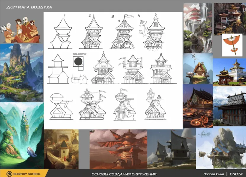
Task: Select detailed house sketch number 2
Action: point(92,32)
